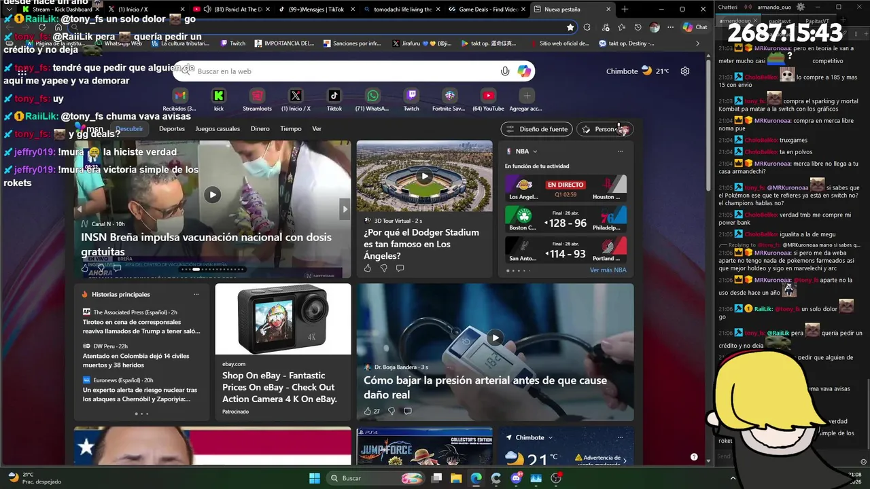Open comments on the Dodger Stadium article
The image size is (870, 489).
(x=400, y=268)
